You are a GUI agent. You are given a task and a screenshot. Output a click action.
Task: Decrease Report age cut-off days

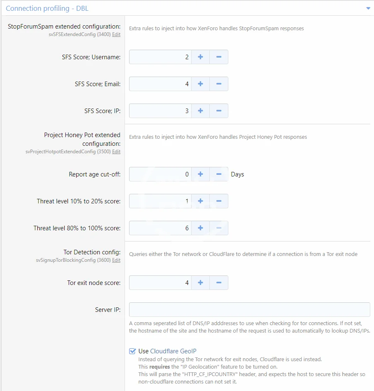[x=219, y=174]
